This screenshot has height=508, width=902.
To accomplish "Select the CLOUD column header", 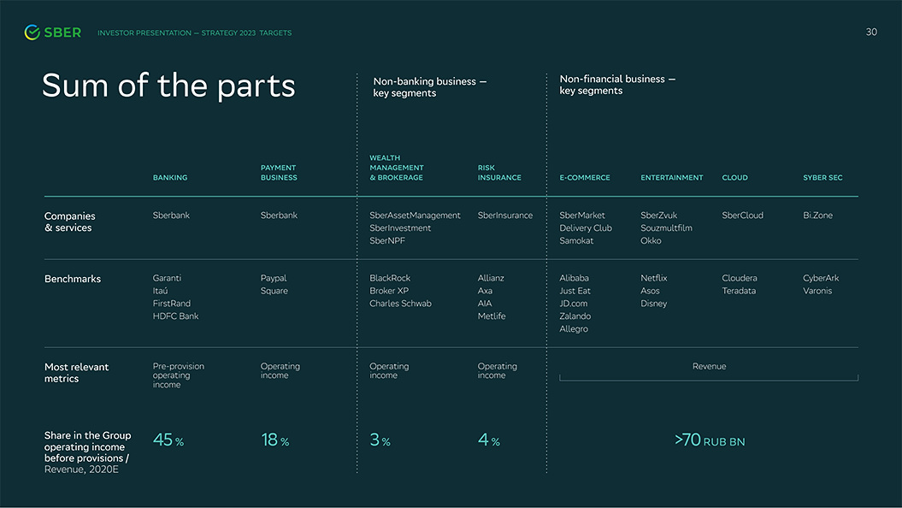I will pyautogui.click(x=734, y=178).
